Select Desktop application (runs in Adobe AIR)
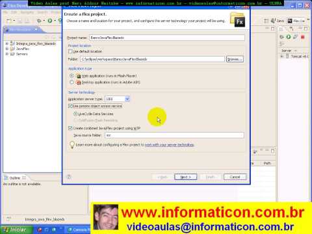The image size is (312, 234). [71, 83]
